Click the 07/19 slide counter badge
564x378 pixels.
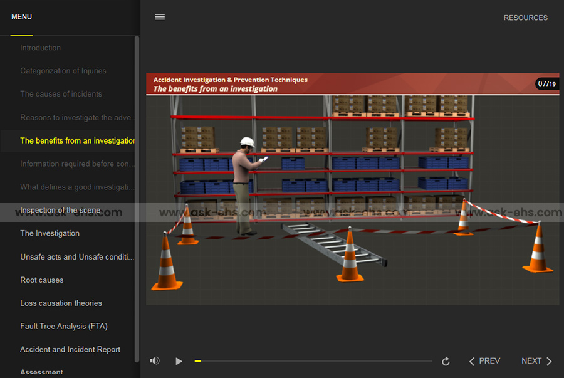tap(546, 83)
